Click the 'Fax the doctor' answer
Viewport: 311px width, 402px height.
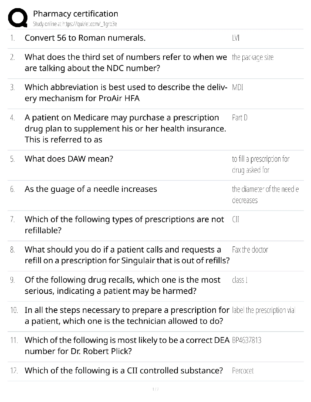pos(250,250)
